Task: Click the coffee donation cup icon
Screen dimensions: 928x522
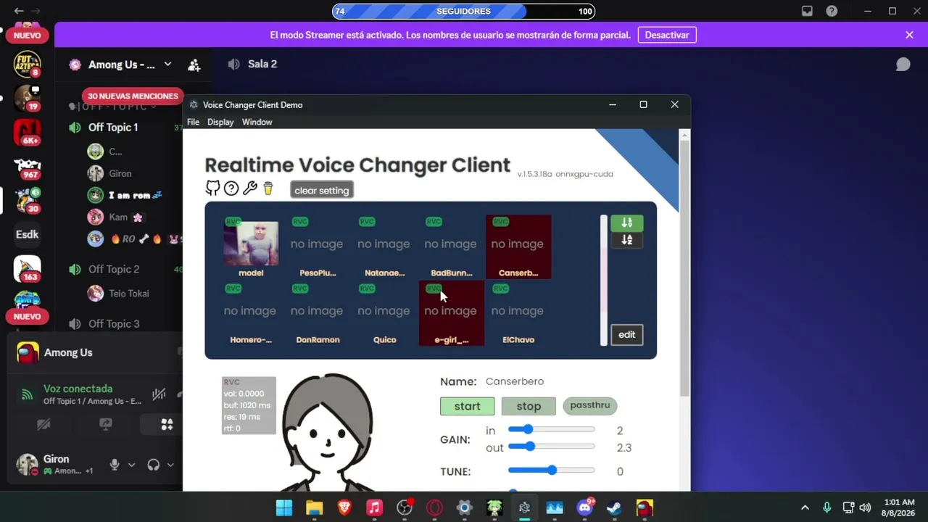Action: pyautogui.click(x=268, y=188)
